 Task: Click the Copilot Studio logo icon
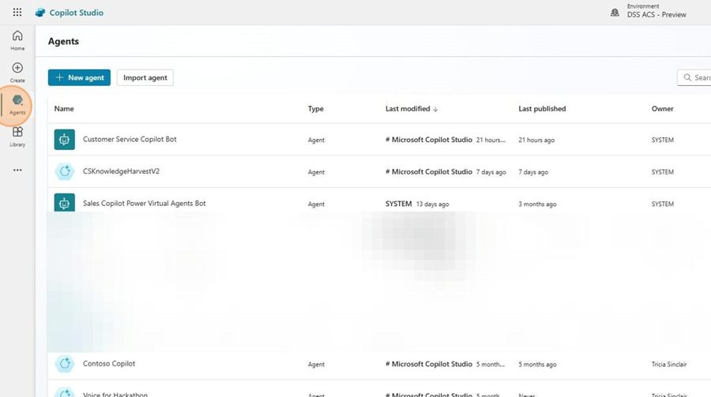tap(40, 13)
